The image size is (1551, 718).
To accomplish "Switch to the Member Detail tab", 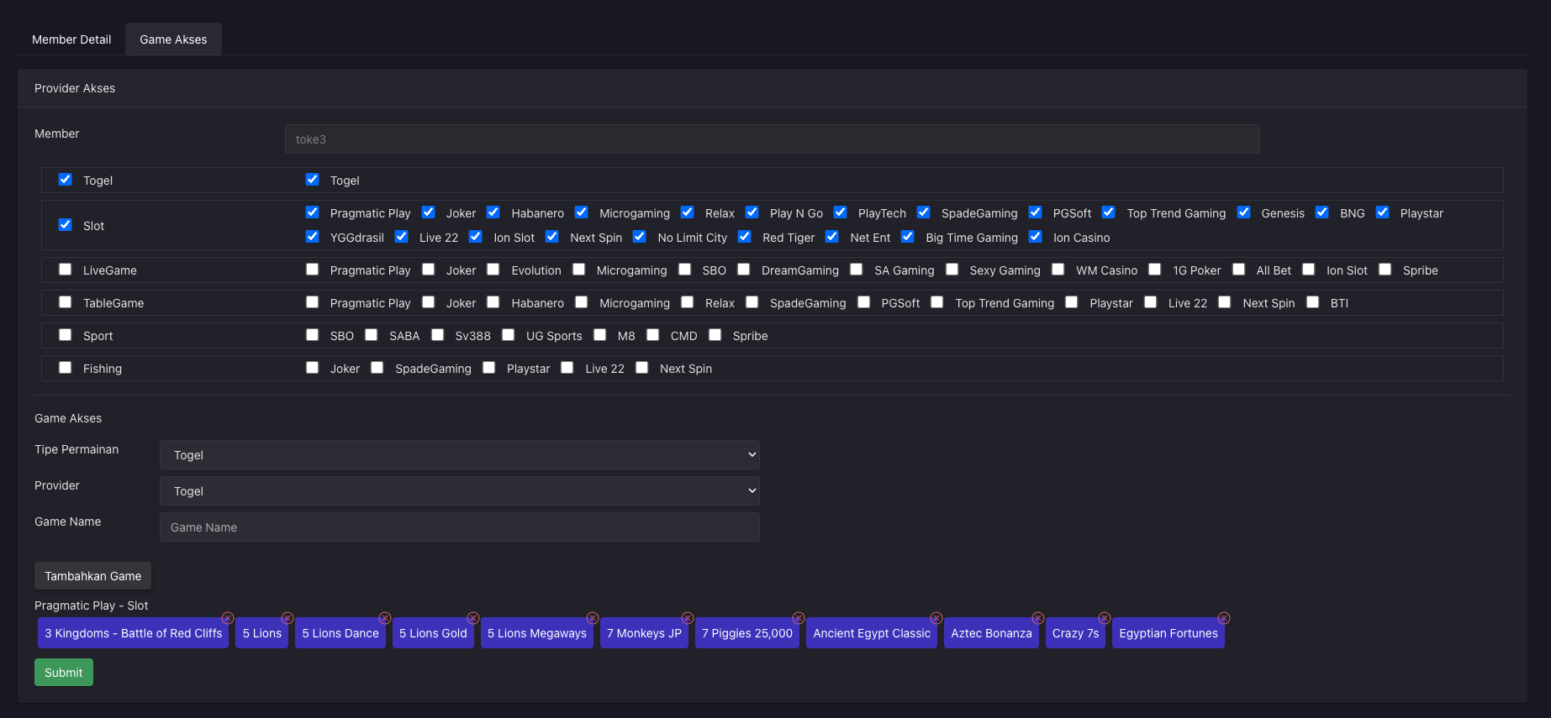I will 71,39.
